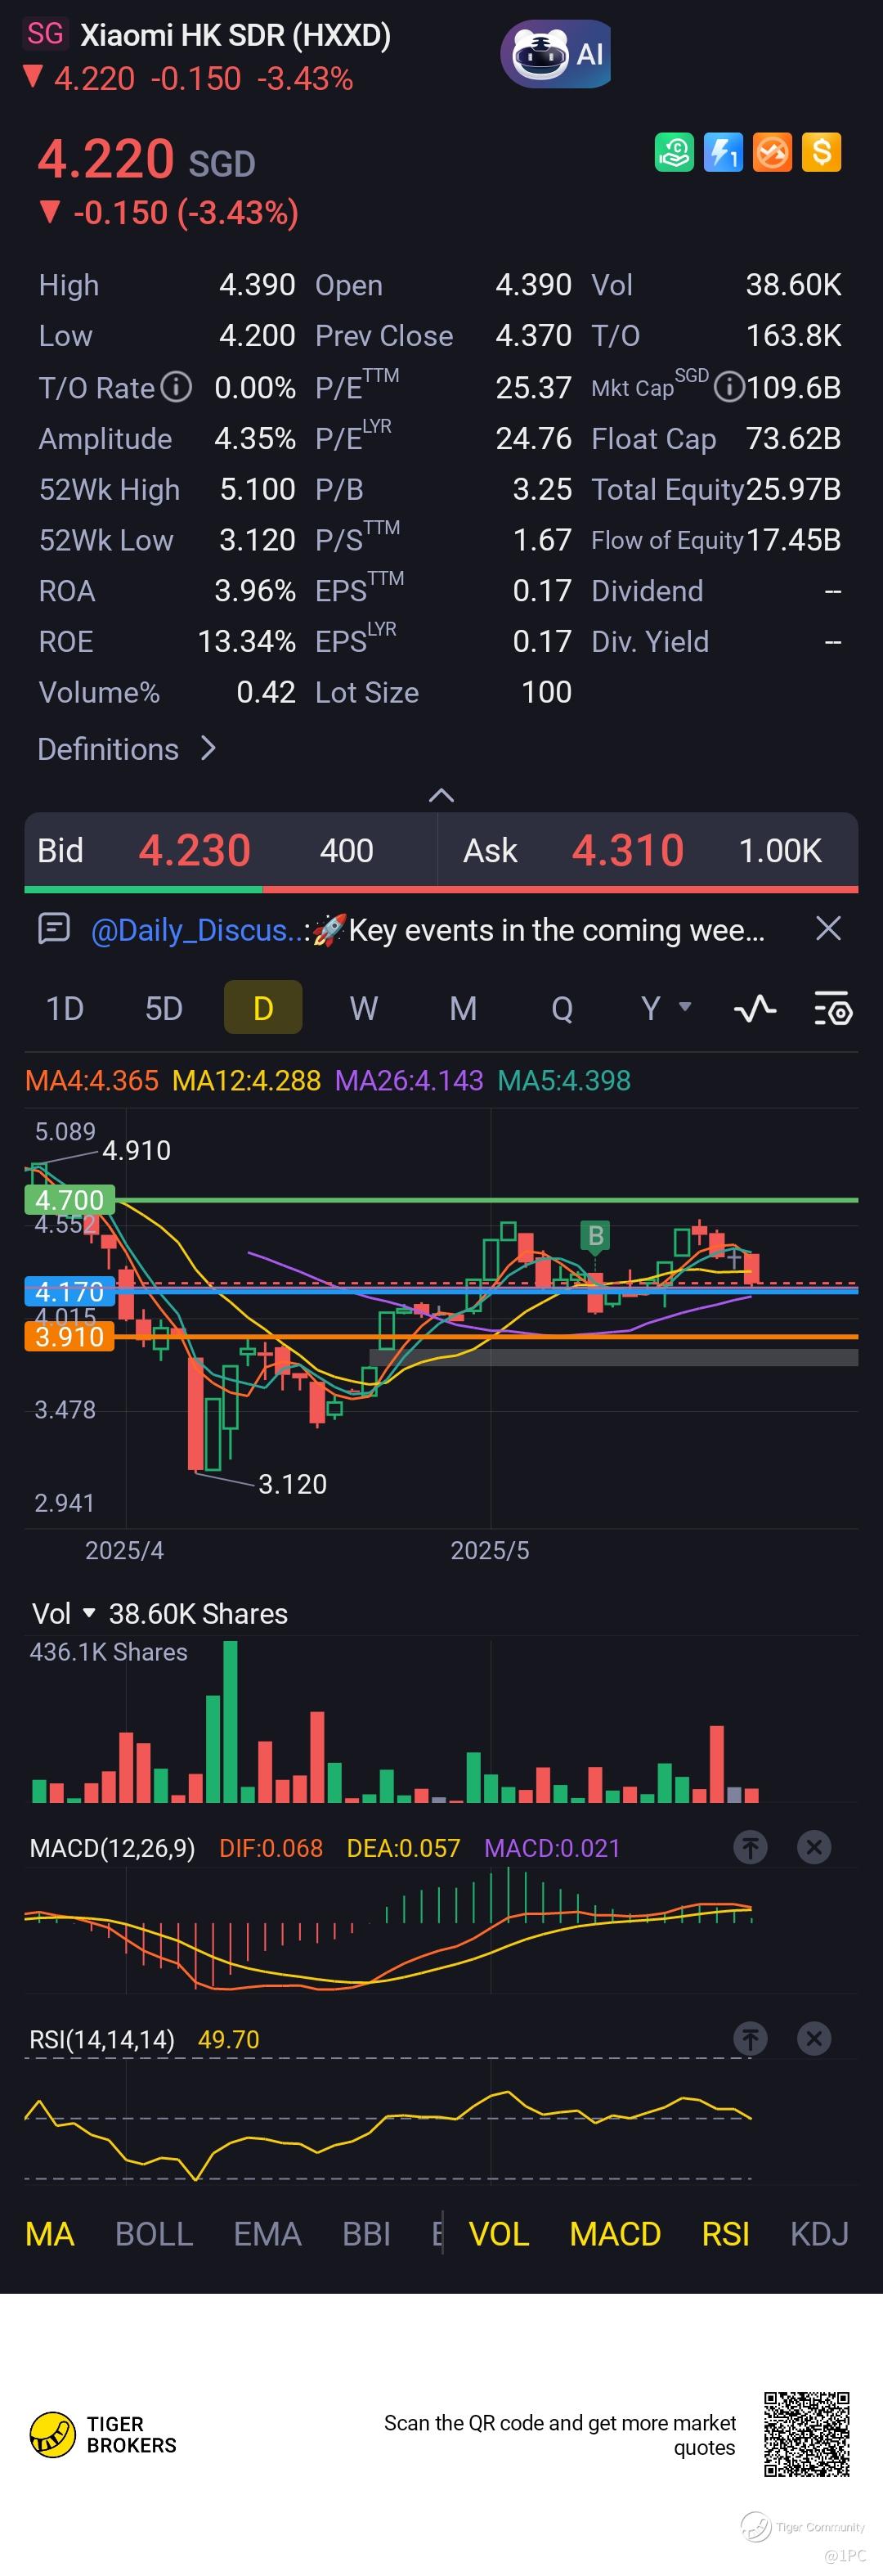This screenshot has width=883, height=2576.
Task: Tap the SG market badge
Action: (x=45, y=34)
